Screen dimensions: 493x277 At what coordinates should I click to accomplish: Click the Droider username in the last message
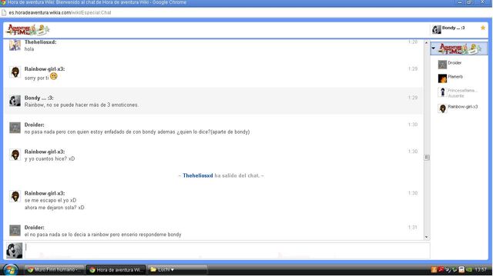point(34,228)
